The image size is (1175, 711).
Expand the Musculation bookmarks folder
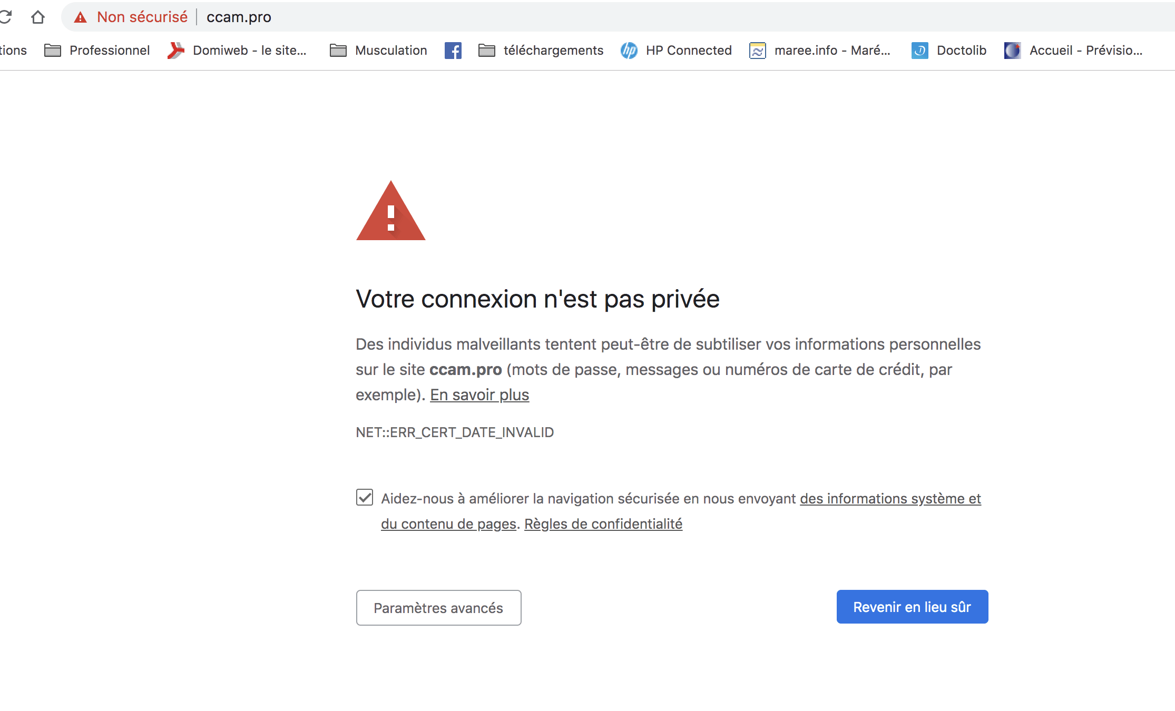click(378, 51)
